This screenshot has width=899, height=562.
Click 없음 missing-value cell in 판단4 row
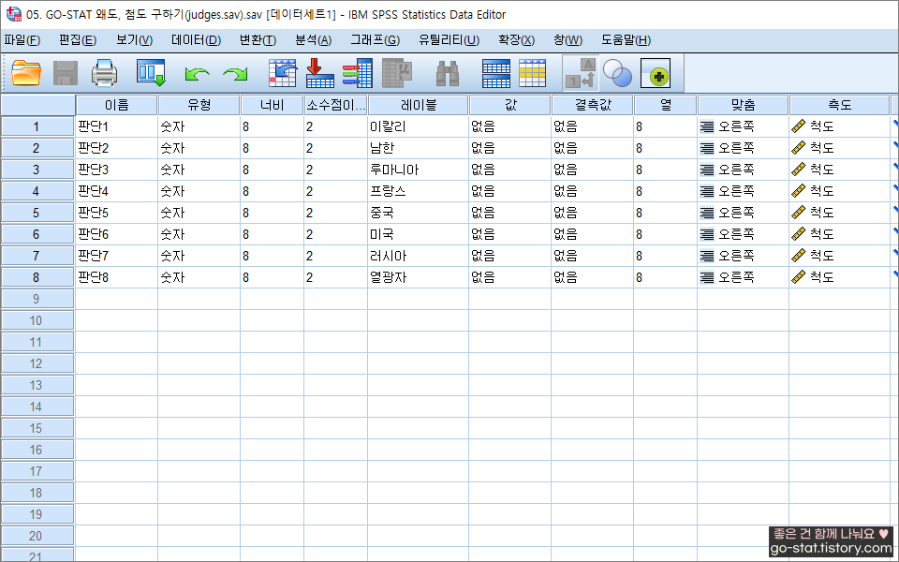point(592,191)
